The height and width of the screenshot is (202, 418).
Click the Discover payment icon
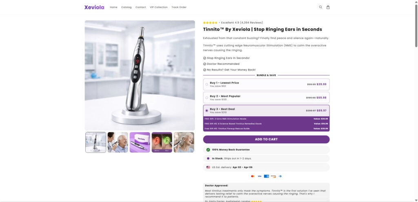273,176
